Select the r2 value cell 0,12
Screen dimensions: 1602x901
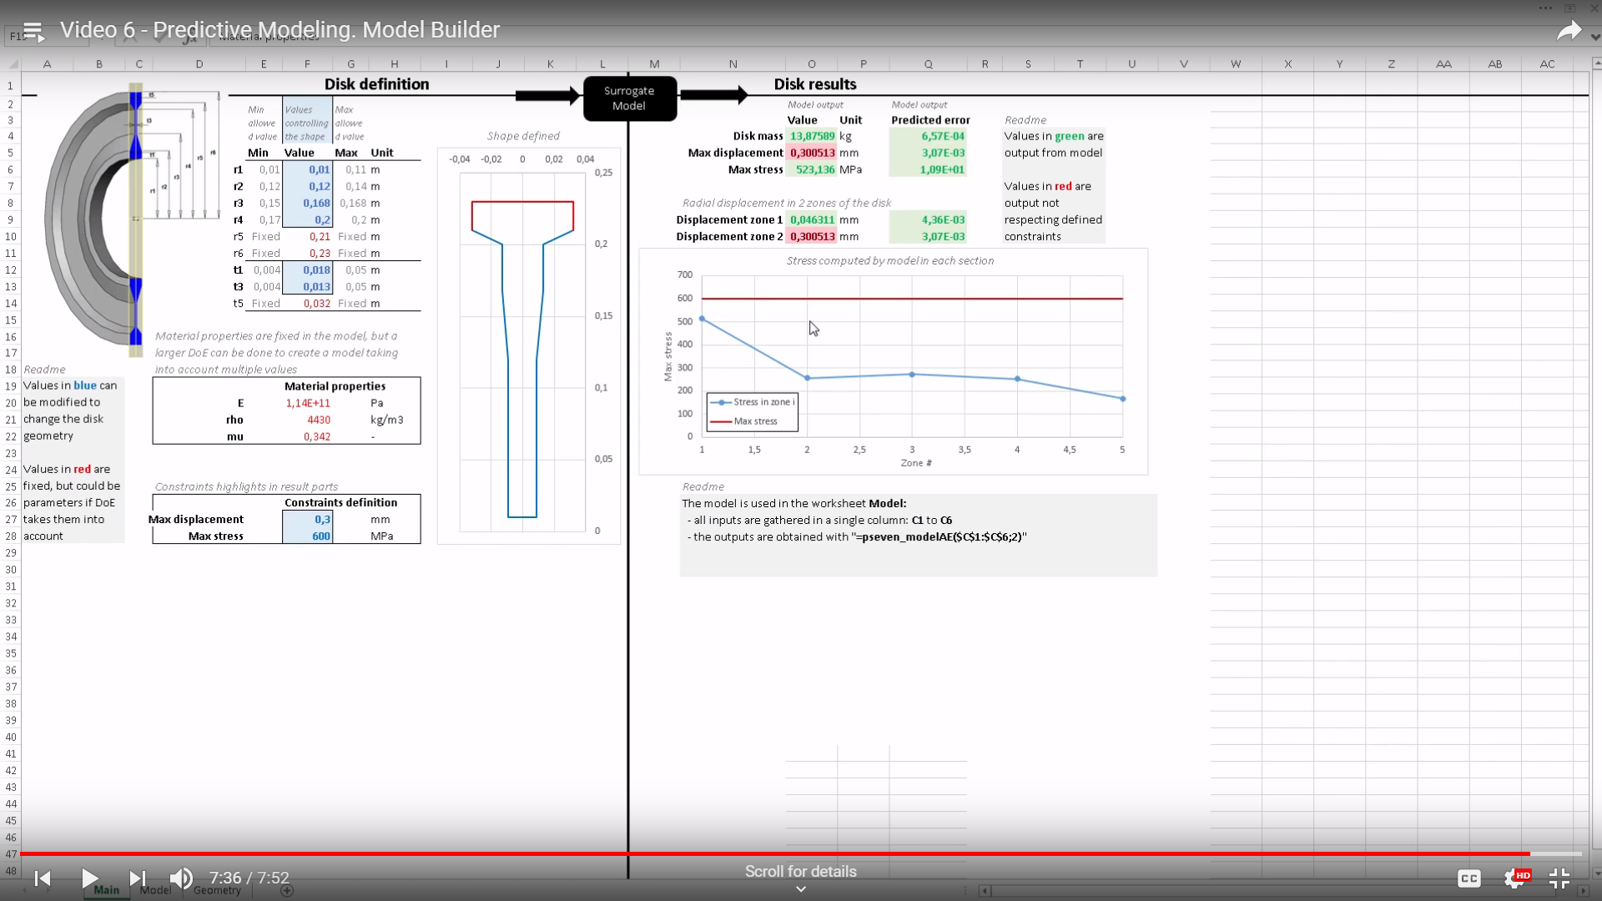pyautogui.click(x=307, y=186)
